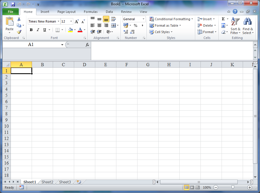Viewport: 260px width, 193px height.
Task: Decrease font size with Shrink Font
Action: 83,21
